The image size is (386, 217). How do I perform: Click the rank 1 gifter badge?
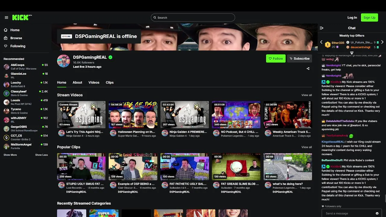coord(327,45)
